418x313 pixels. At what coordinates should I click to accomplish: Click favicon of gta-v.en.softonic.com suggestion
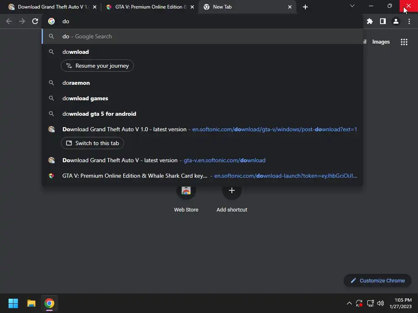click(51, 160)
